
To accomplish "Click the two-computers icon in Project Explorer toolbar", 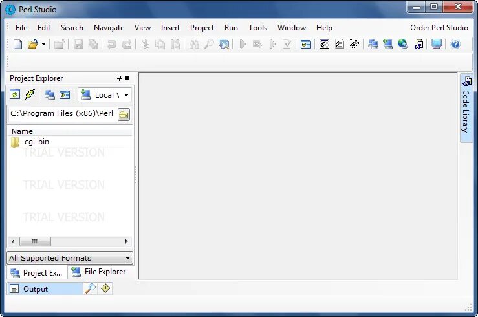I will [49, 95].
